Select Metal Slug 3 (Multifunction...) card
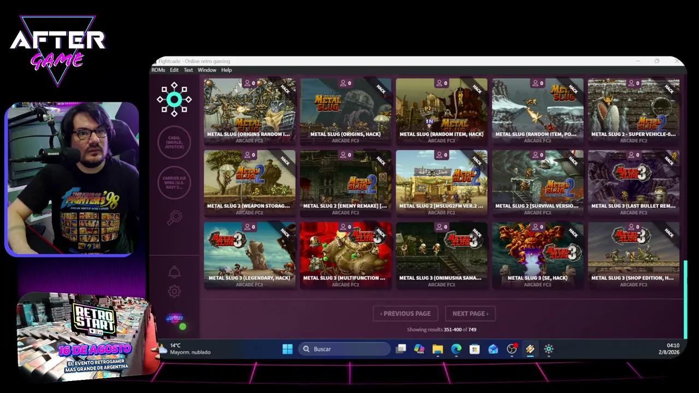This screenshot has height=393, width=699. [346, 256]
